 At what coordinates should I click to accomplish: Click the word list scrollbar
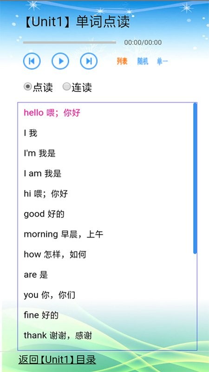point(195,178)
